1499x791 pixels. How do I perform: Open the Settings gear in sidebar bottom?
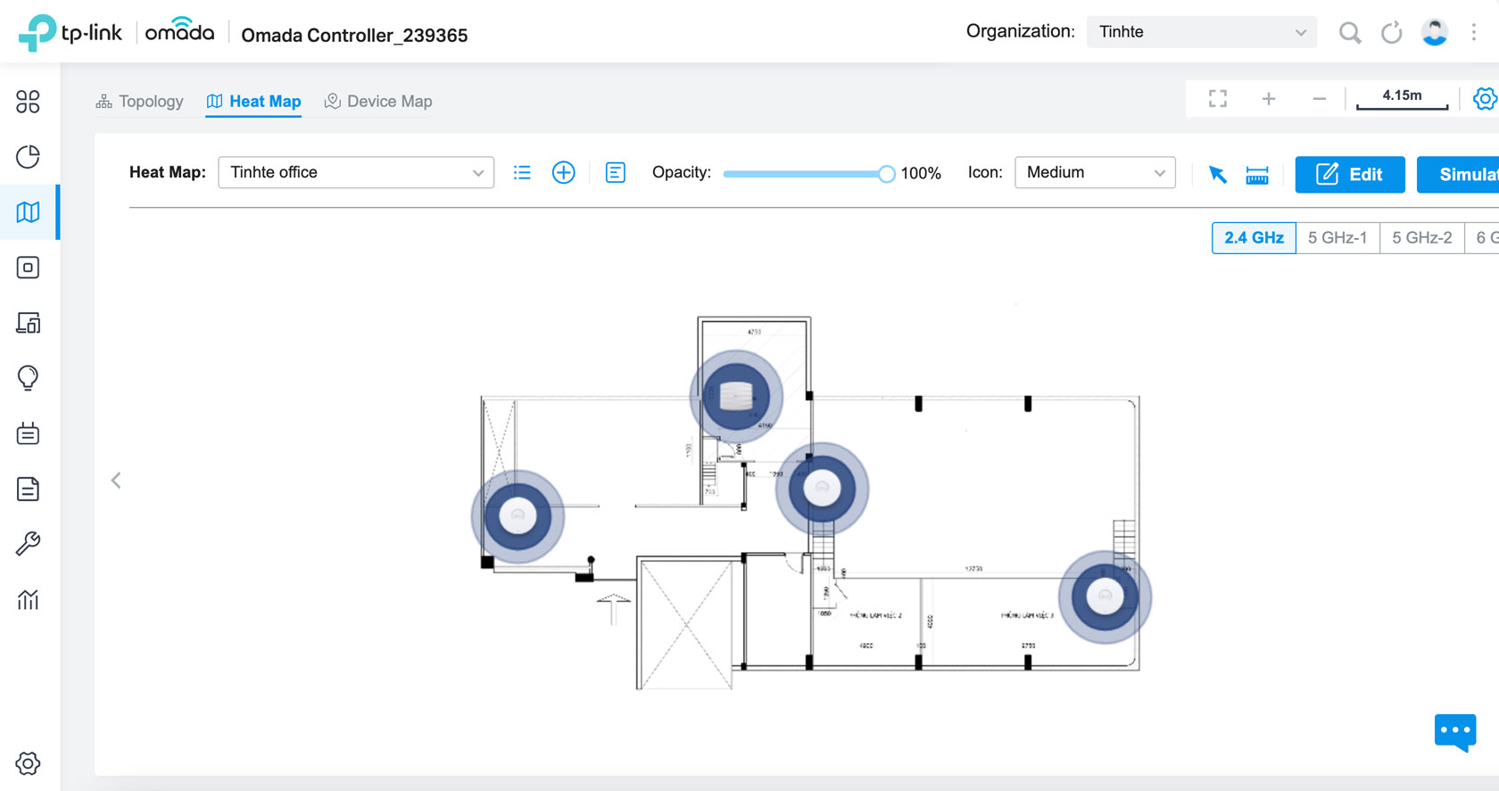click(28, 763)
